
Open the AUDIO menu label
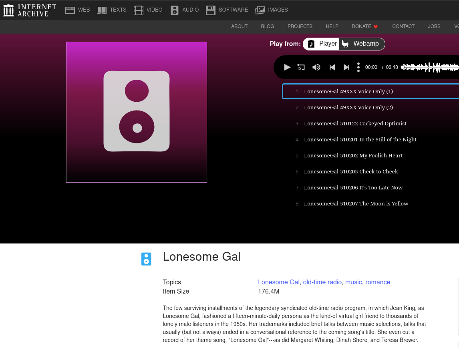tap(191, 10)
